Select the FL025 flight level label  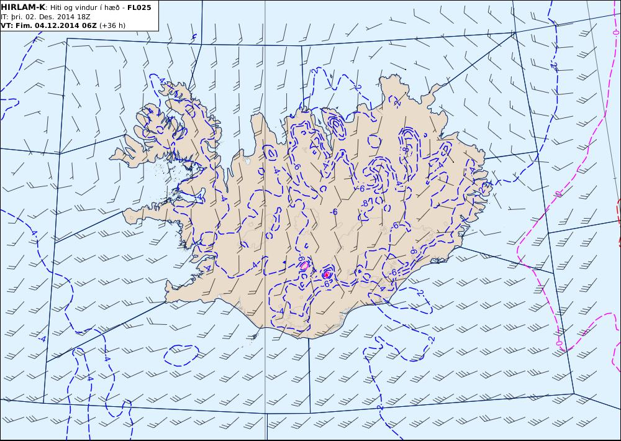[139, 7]
